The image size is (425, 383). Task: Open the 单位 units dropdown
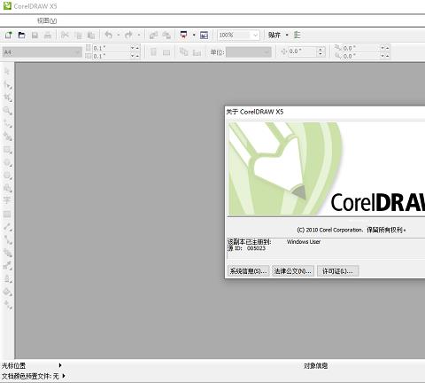click(267, 52)
